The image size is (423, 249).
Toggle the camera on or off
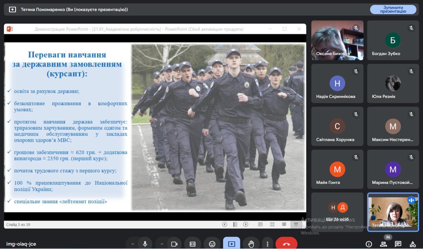(174, 244)
